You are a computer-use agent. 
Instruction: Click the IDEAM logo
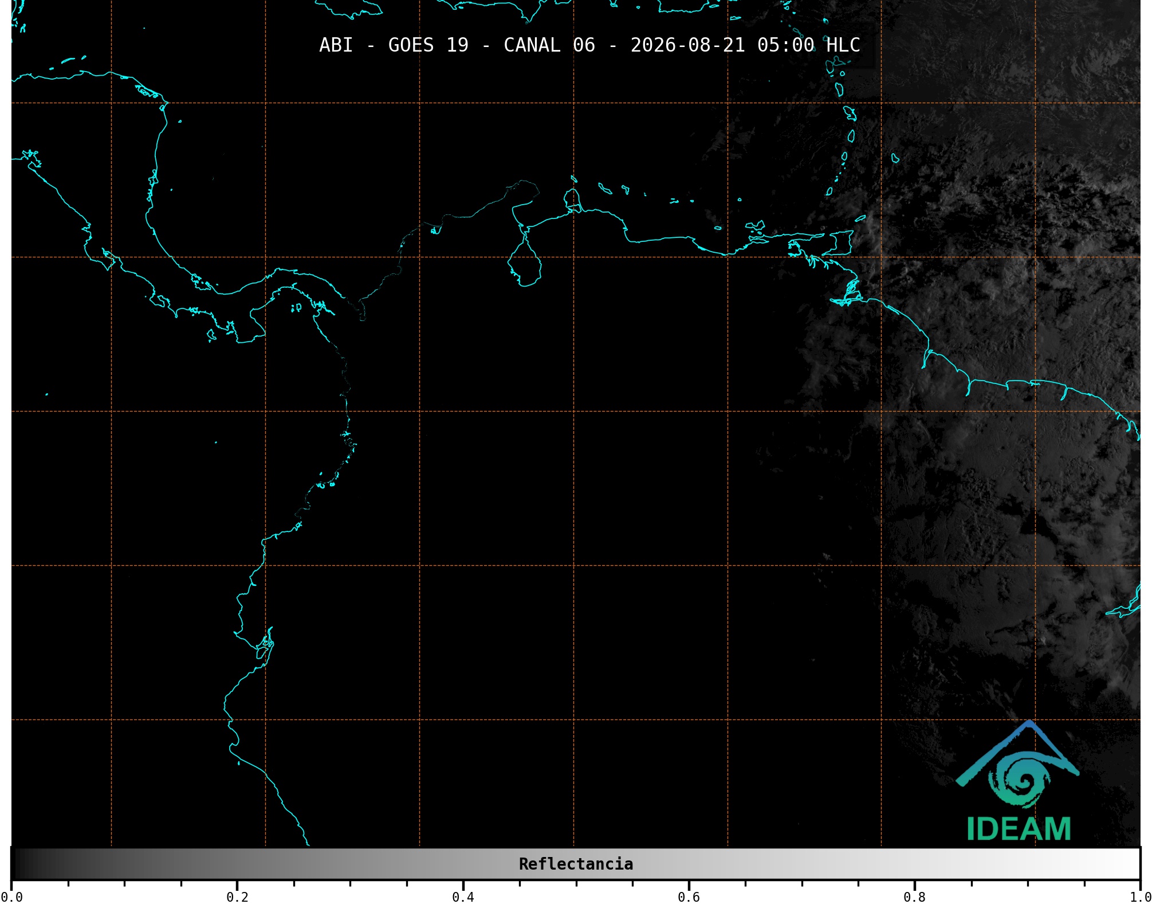(1018, 781)
